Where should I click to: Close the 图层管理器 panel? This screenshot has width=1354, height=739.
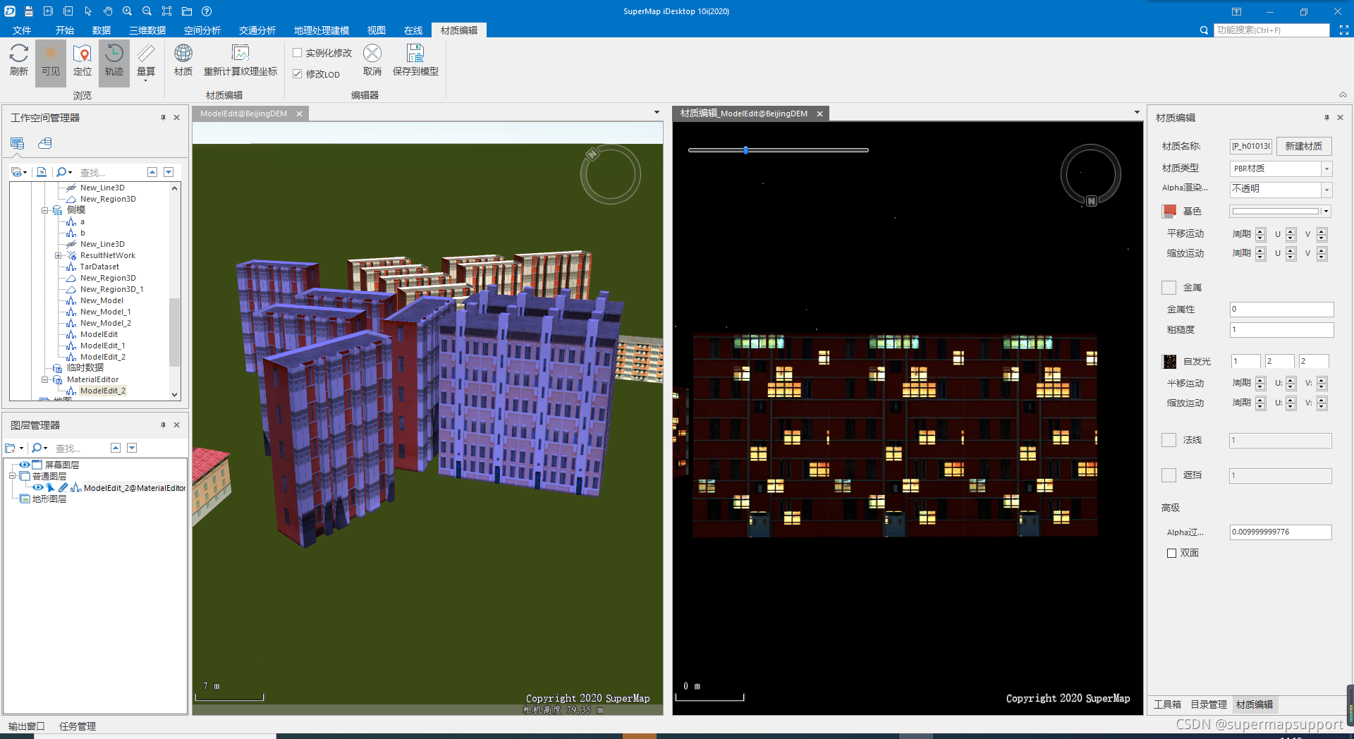click(176, 425)
